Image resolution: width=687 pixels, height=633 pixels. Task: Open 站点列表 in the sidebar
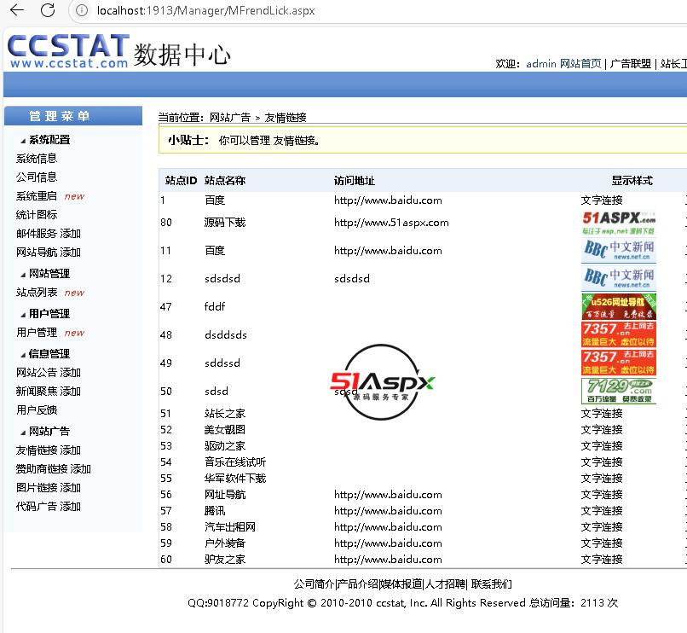37,293
